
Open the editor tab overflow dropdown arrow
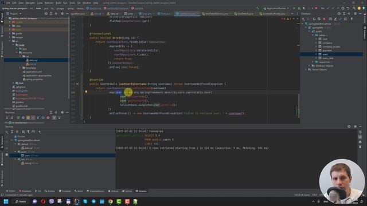click(x=292, y=14)
